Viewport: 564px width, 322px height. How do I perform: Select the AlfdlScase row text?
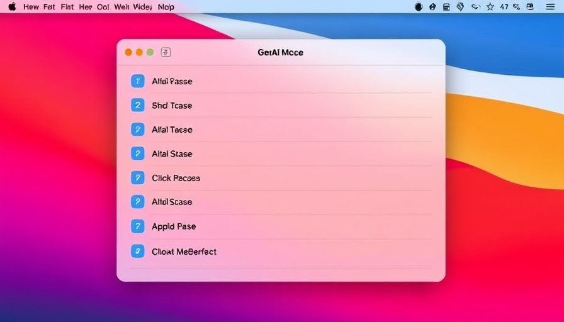(172, 202)
